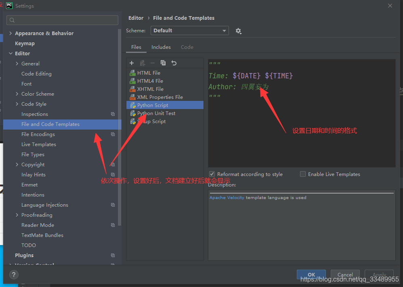Image resolution: width=403 pixels, height=287 pixels.
Task: Click the Python Script template icon
Action: [132, 105]
